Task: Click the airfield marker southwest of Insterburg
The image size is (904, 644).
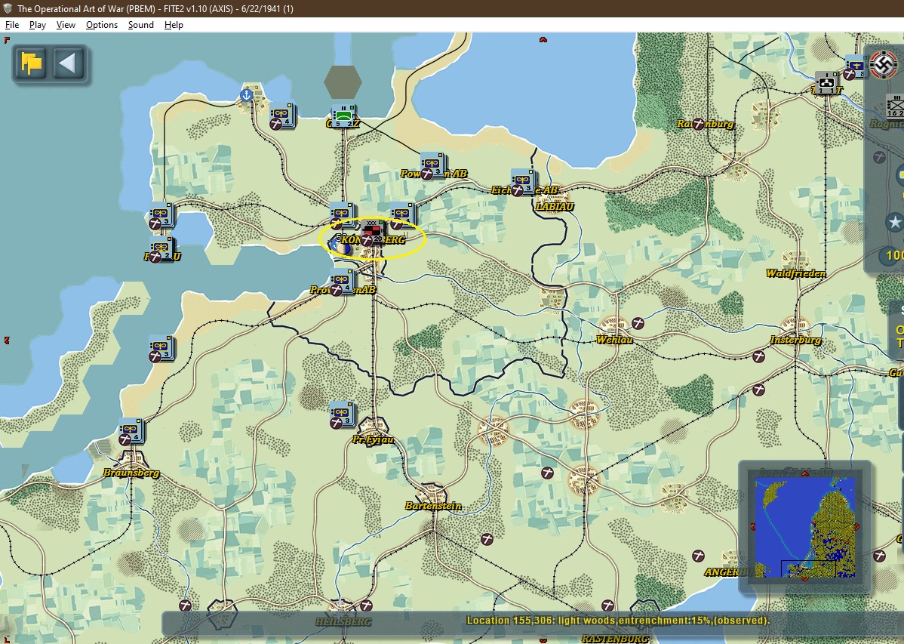Action: click(x=758, y=356)
